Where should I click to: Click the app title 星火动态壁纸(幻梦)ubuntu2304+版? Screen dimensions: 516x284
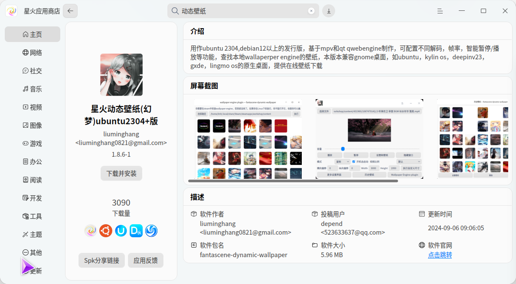pos(121,115)
